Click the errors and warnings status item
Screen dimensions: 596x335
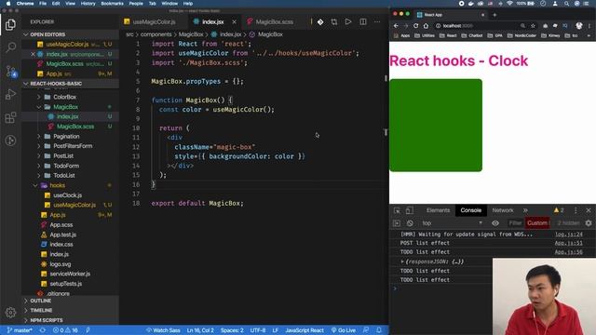65,330
